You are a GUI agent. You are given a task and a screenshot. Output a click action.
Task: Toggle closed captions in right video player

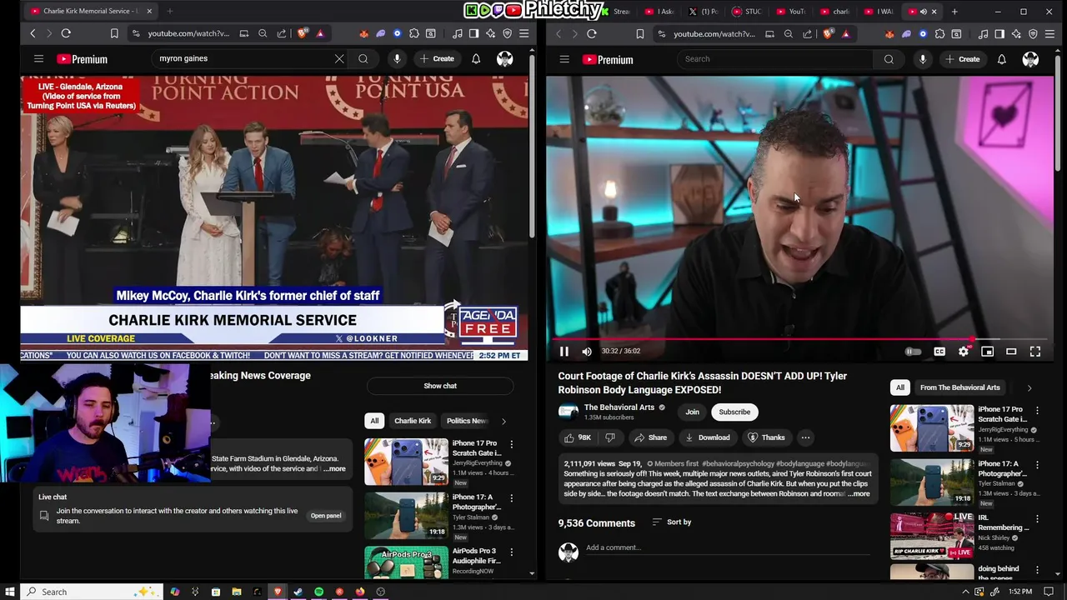[x=939, y=352]
